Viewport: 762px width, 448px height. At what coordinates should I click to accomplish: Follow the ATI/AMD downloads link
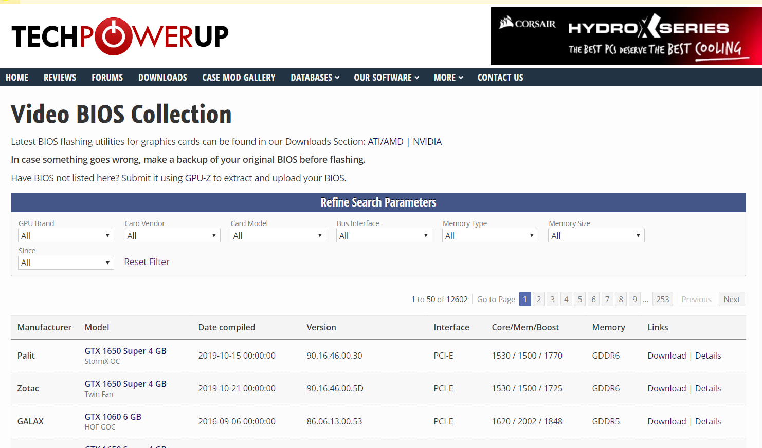click(386, 142)
